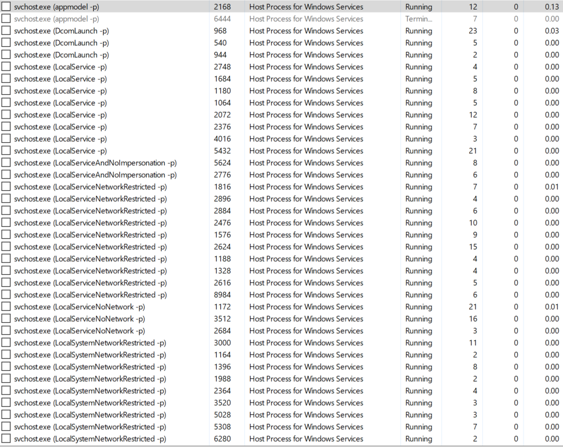Click the 0.01 CPU value for PID 1816
563x447 pixels.
coord(552,187)
